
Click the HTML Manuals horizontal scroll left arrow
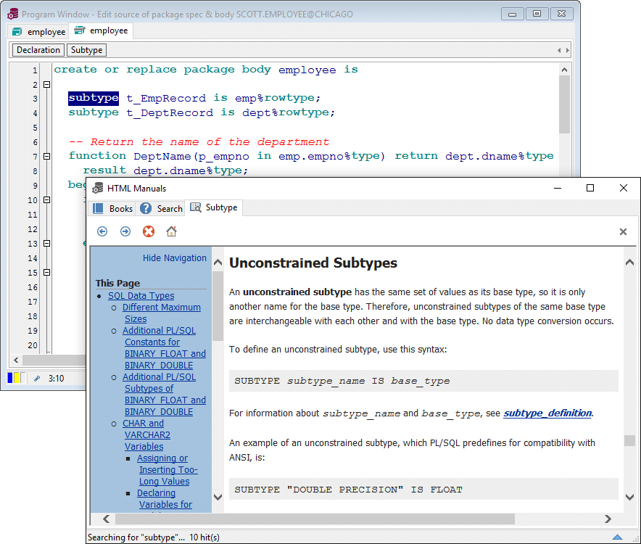click(x=107, y=519)
